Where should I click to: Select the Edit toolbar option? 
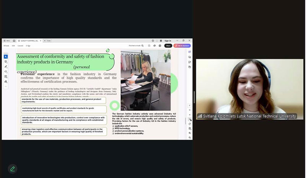point(13,46)
